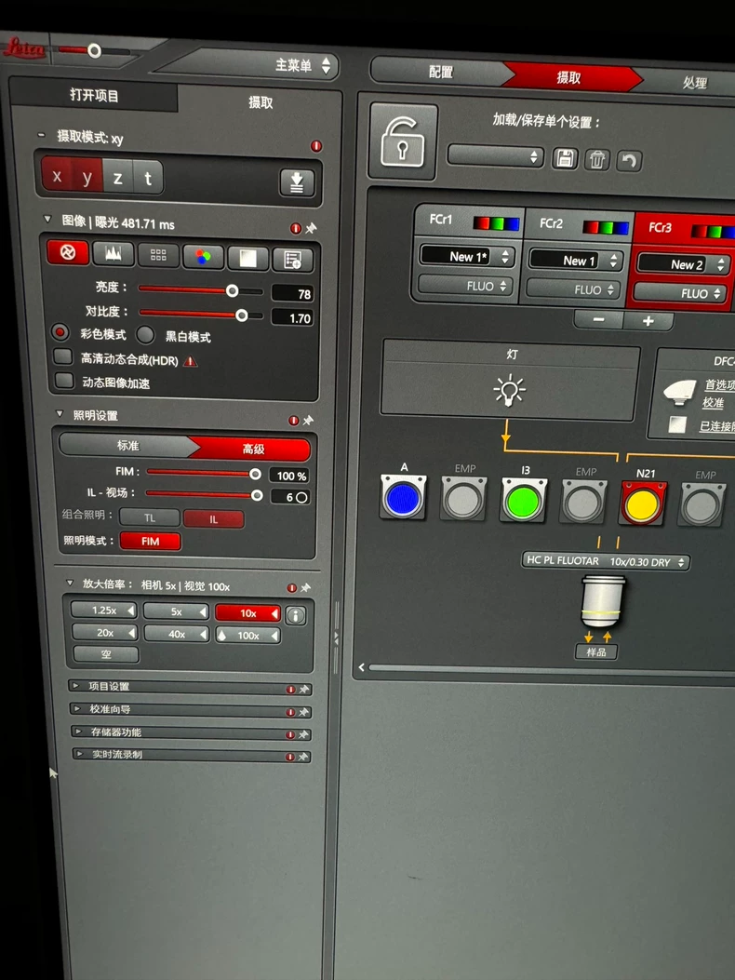Screen dimensions: 735x980
Task: Set magnification to 100x oil
Action: 248,636
